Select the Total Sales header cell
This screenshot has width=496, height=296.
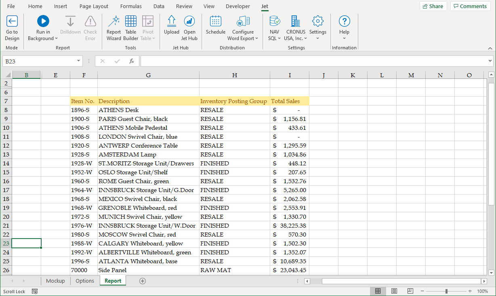tap(290, 101)
